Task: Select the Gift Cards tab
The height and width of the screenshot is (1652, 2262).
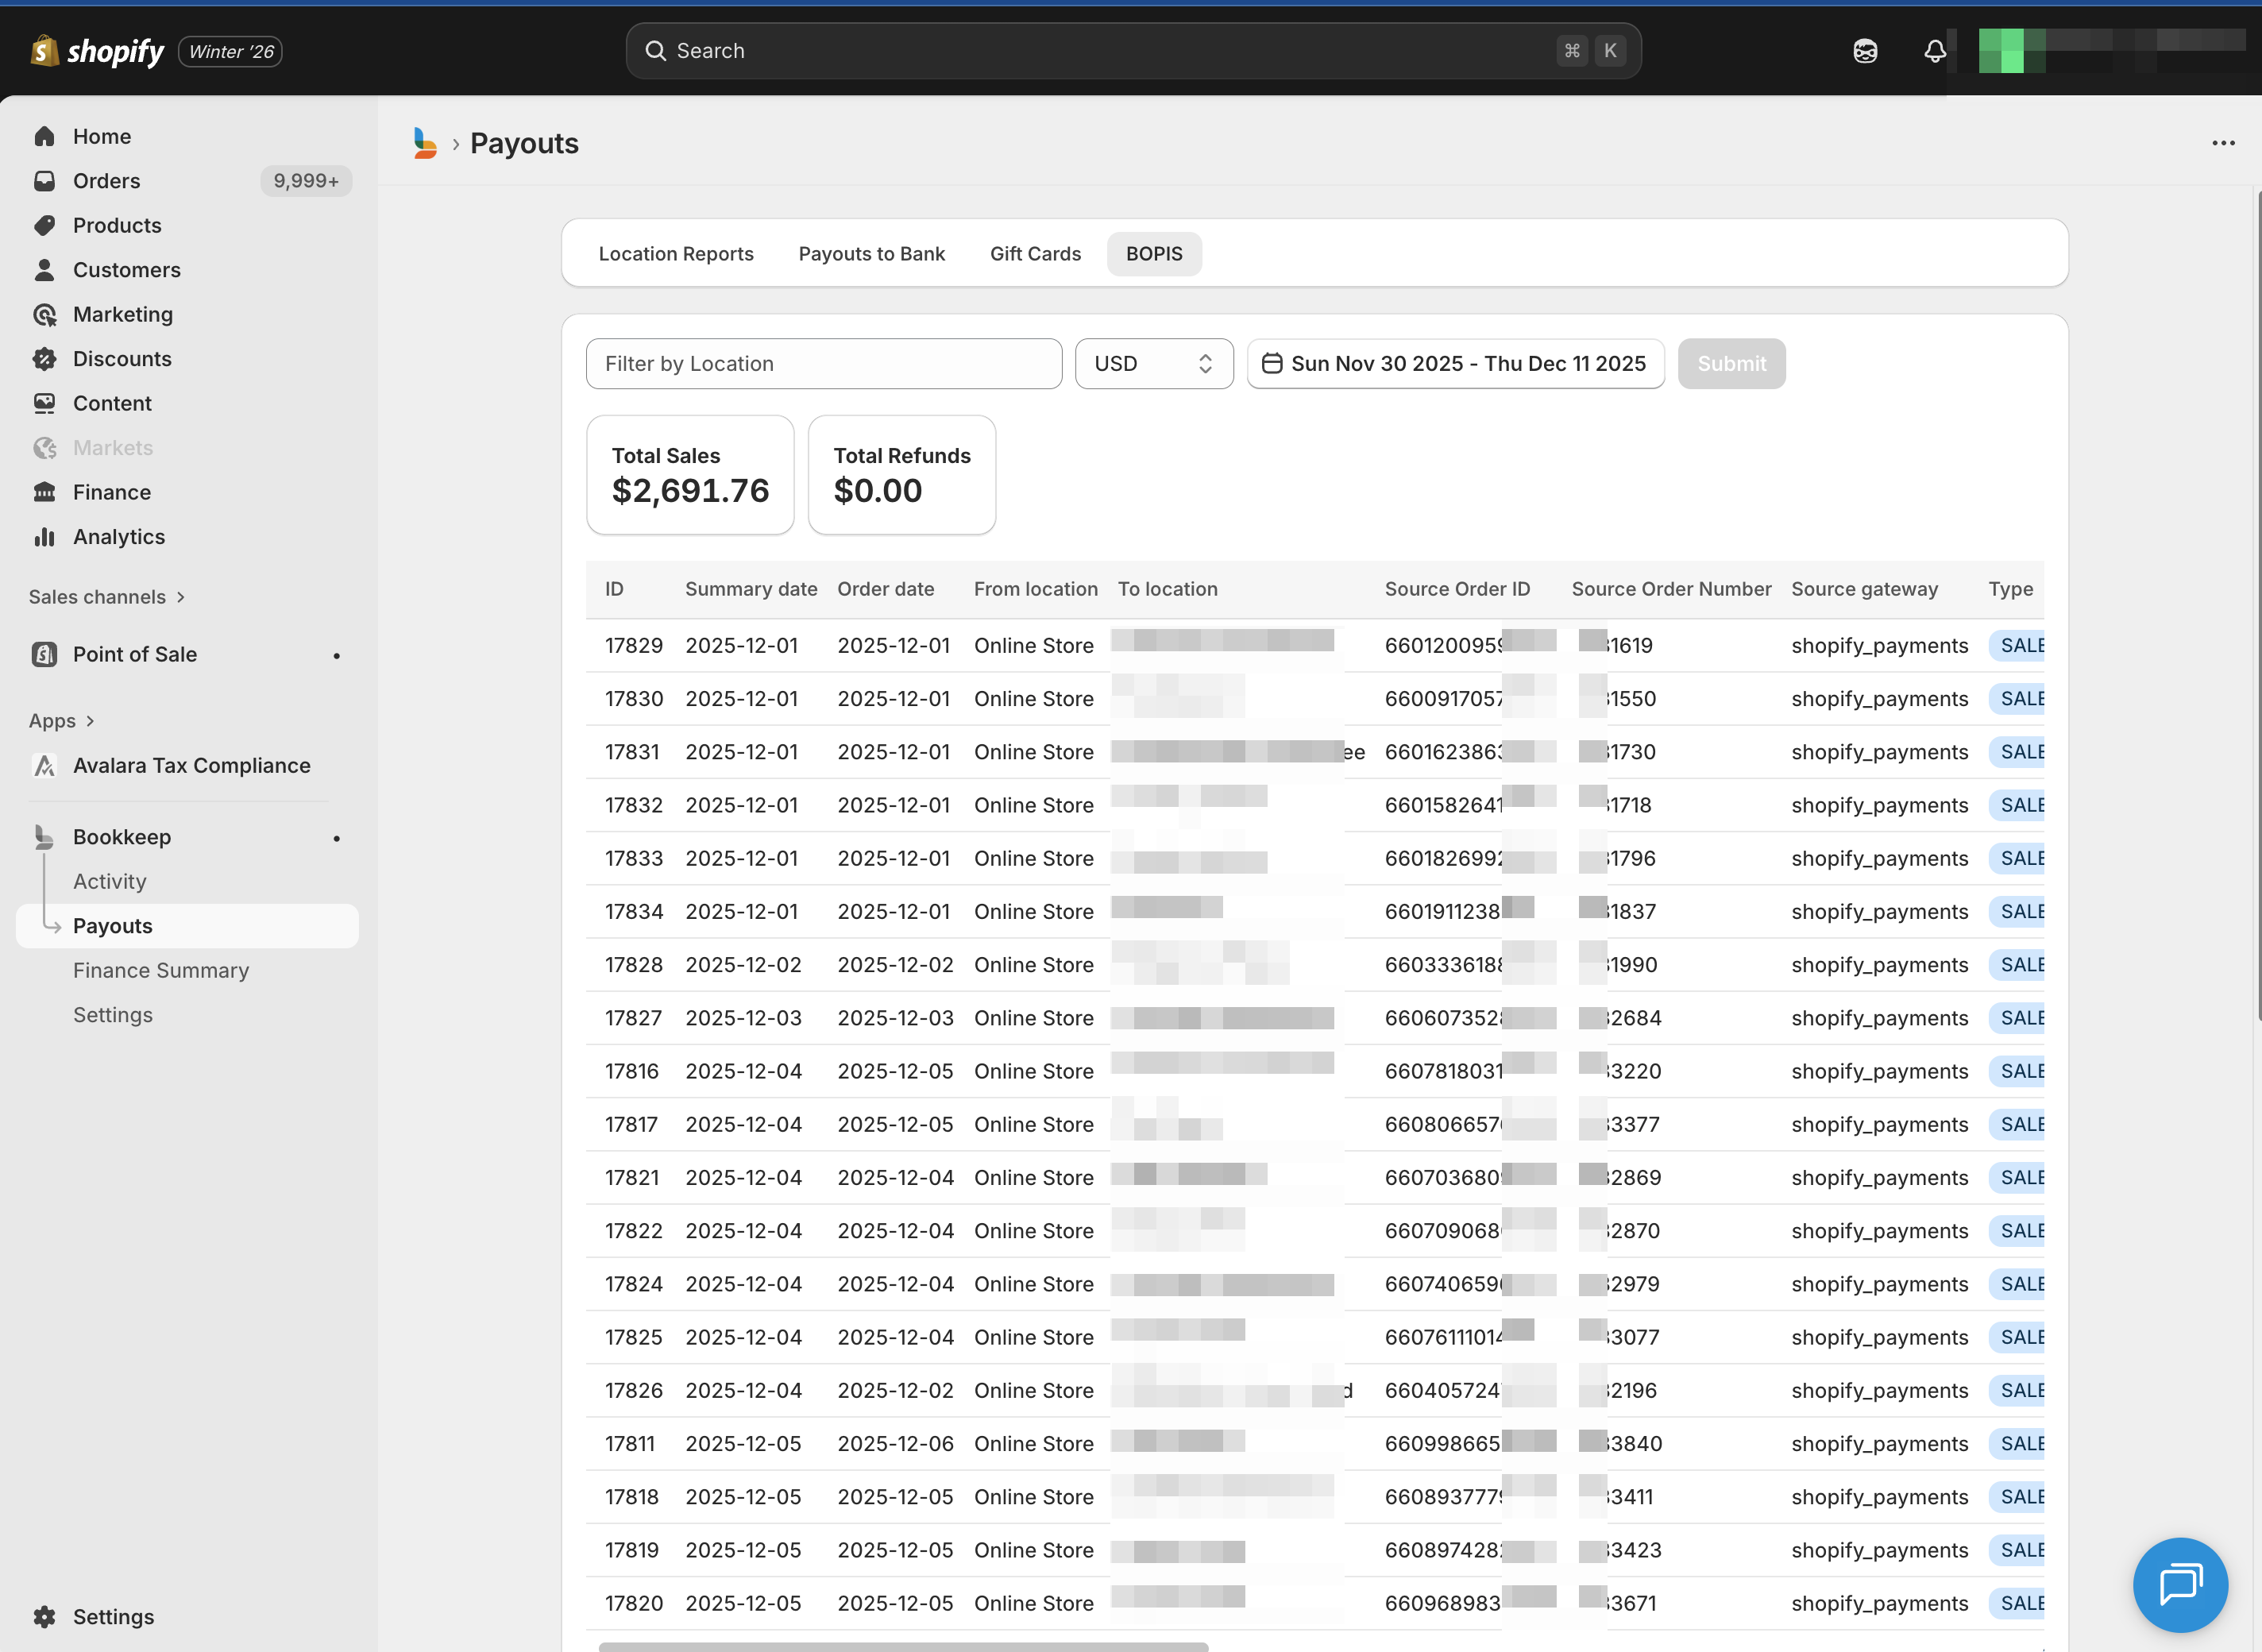Action: 1035,254
